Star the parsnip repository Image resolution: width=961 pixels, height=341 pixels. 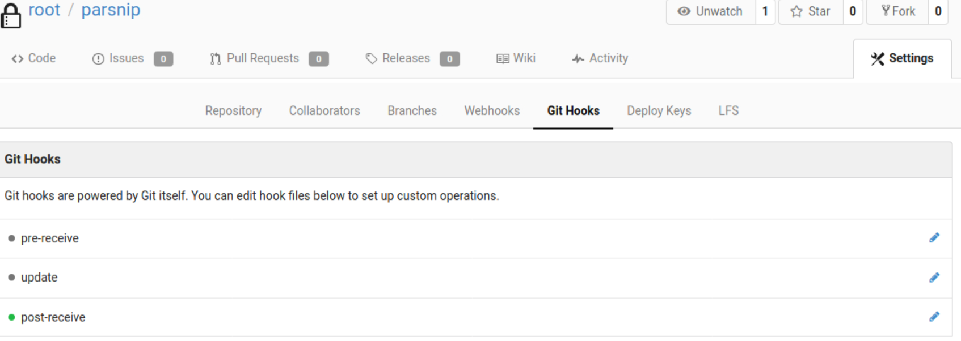pos(811,11)
